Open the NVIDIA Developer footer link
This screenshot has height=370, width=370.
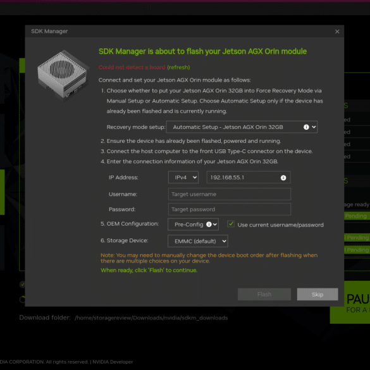tap(113, 362)
